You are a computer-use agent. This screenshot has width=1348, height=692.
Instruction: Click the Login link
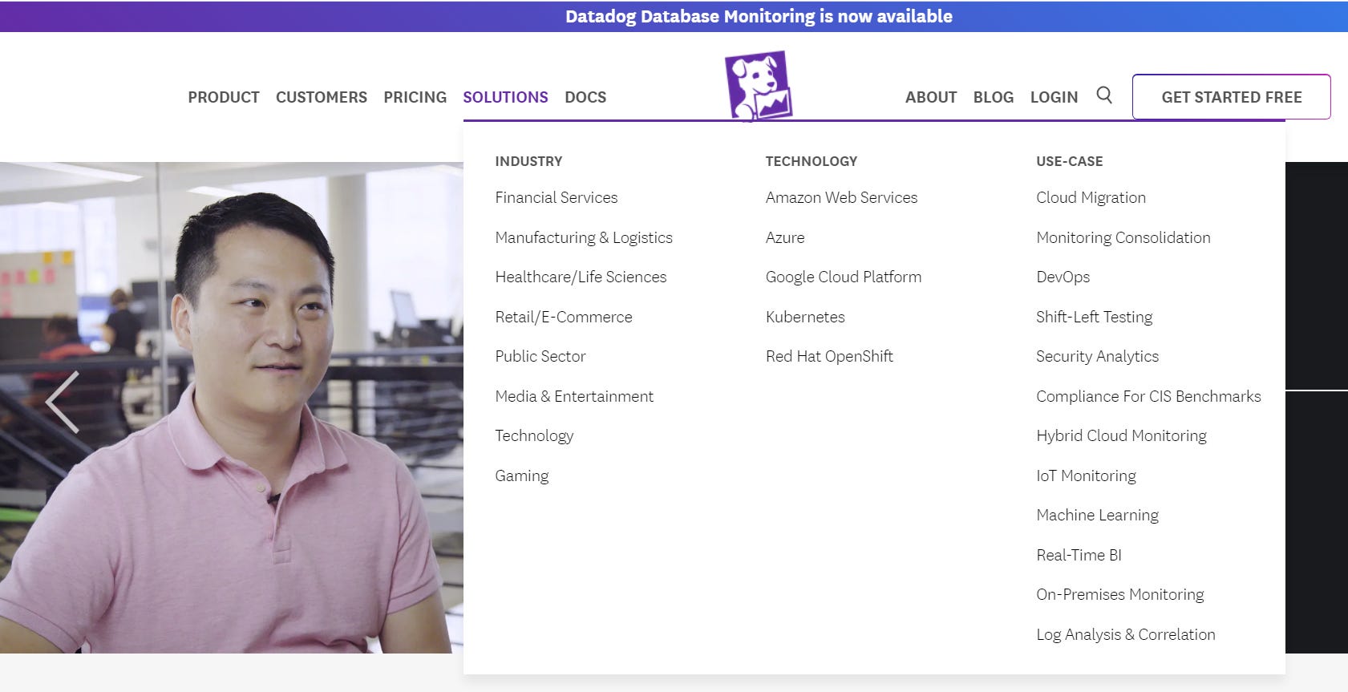pyautogui.click(x=1054, y=97)
